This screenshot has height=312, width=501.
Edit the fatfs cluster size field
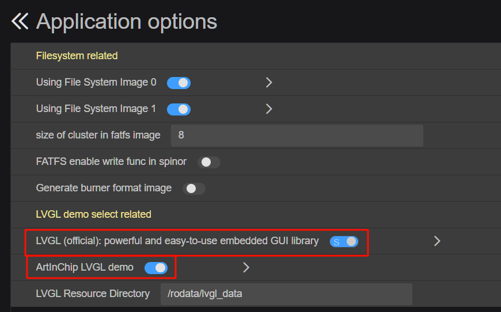coord(297,136)
